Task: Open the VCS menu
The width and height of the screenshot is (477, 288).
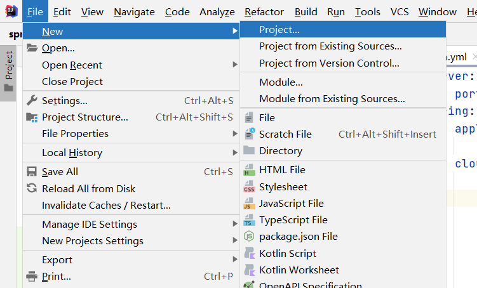Action: point(400,11)
